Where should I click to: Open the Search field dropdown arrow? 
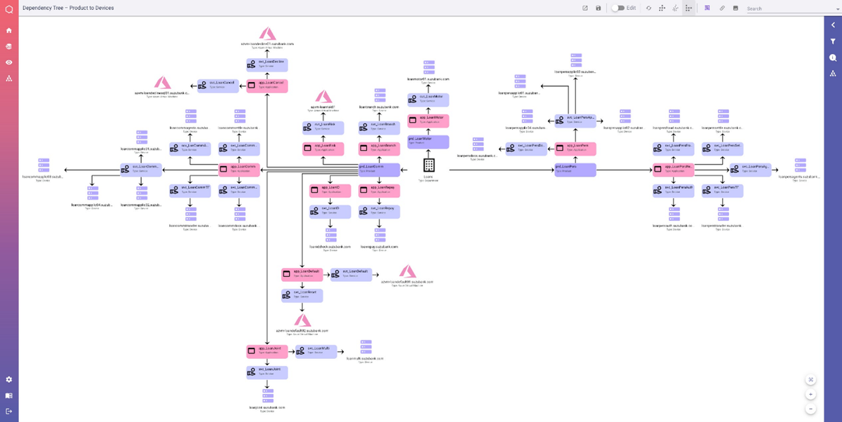point(837,8)
